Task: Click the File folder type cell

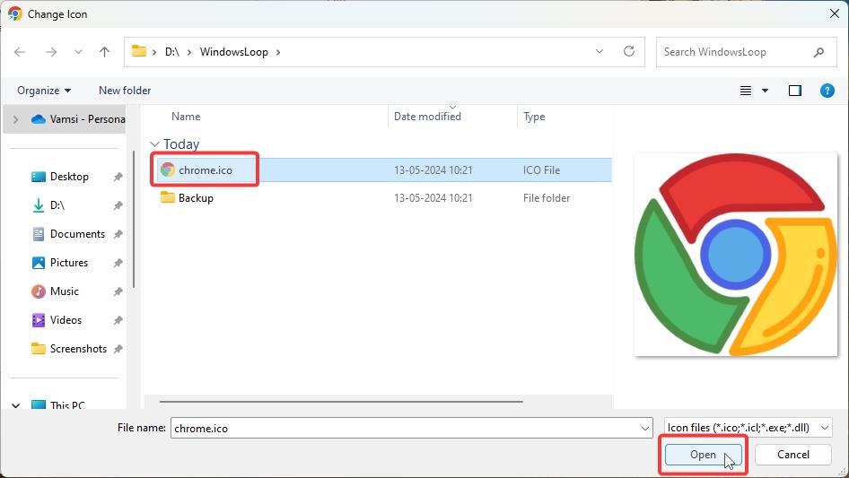Action: (x=547, y=198)
